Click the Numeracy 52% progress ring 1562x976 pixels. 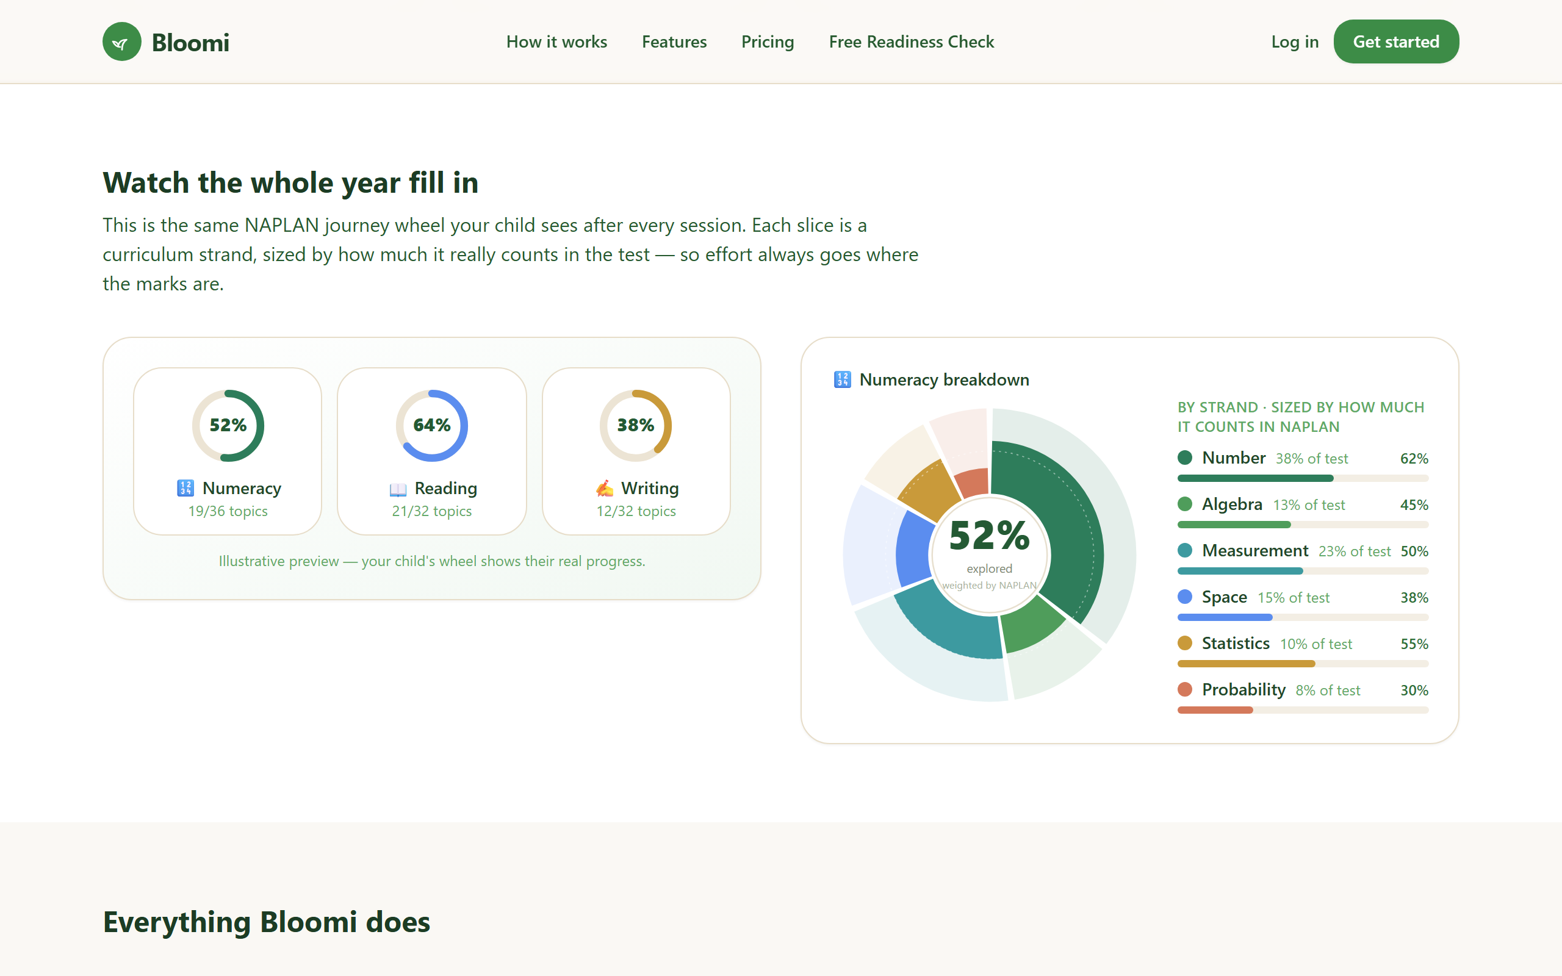pos(228,425)
